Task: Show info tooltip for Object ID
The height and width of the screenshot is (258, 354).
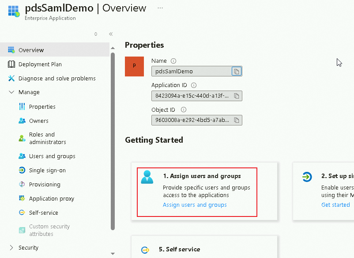Action: tap(184, 110)
